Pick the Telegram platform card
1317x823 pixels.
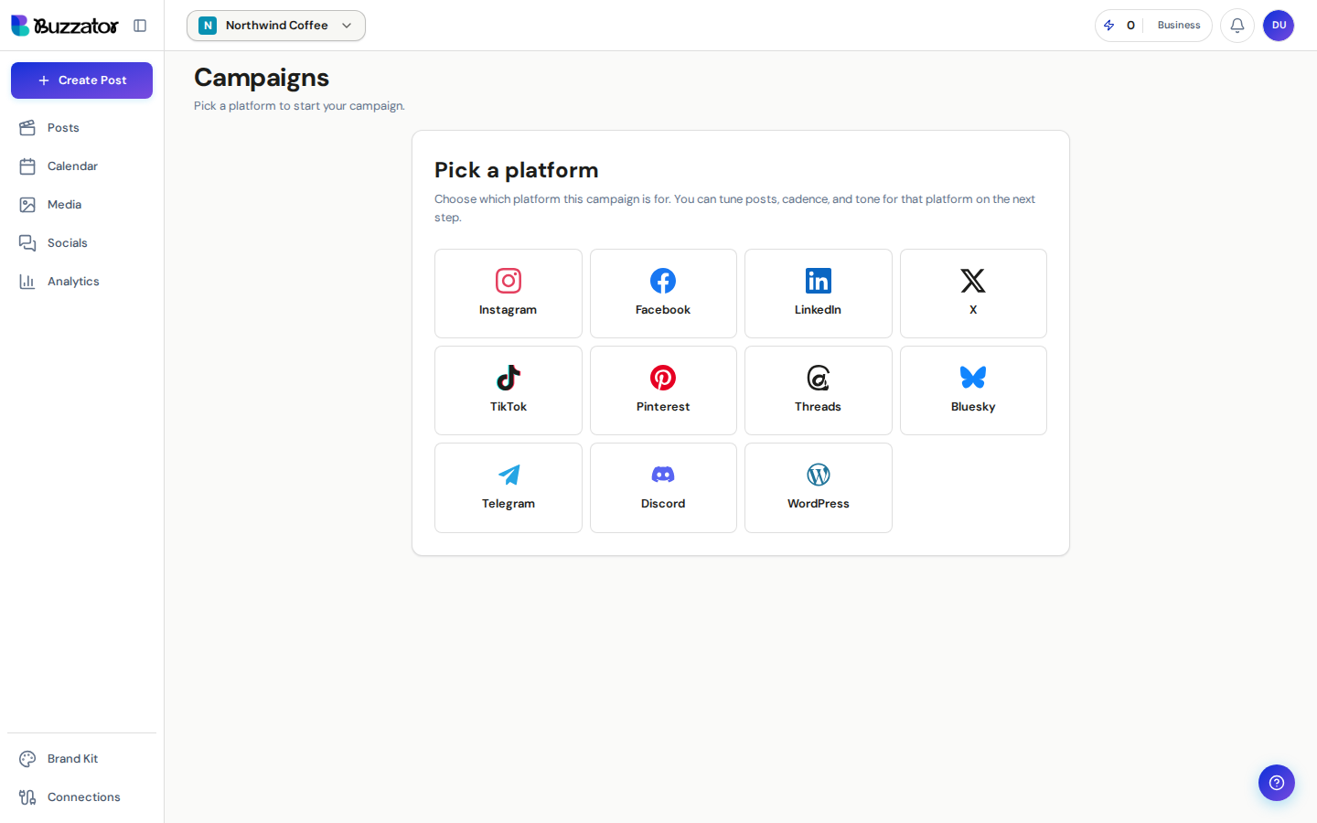click(x=508, y=487)
